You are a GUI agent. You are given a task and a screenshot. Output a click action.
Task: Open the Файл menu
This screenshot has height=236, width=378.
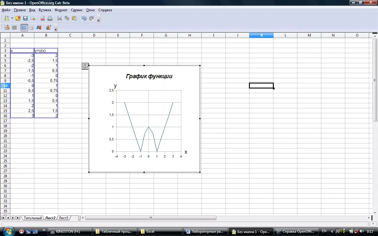tap(6, 10)
